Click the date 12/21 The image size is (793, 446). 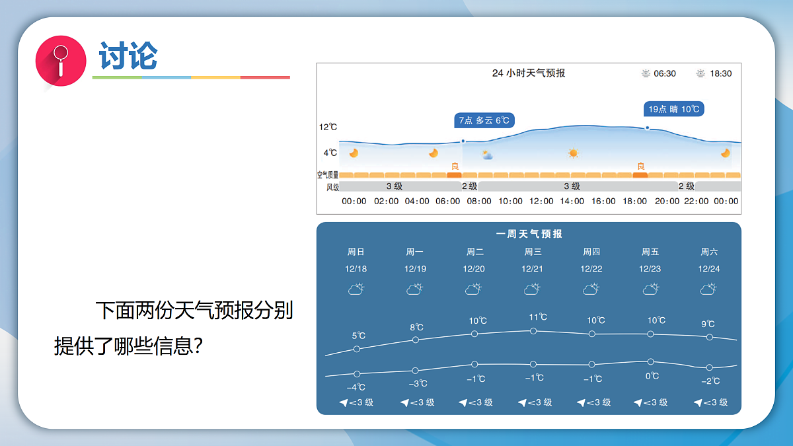click(x=532, y=269)
